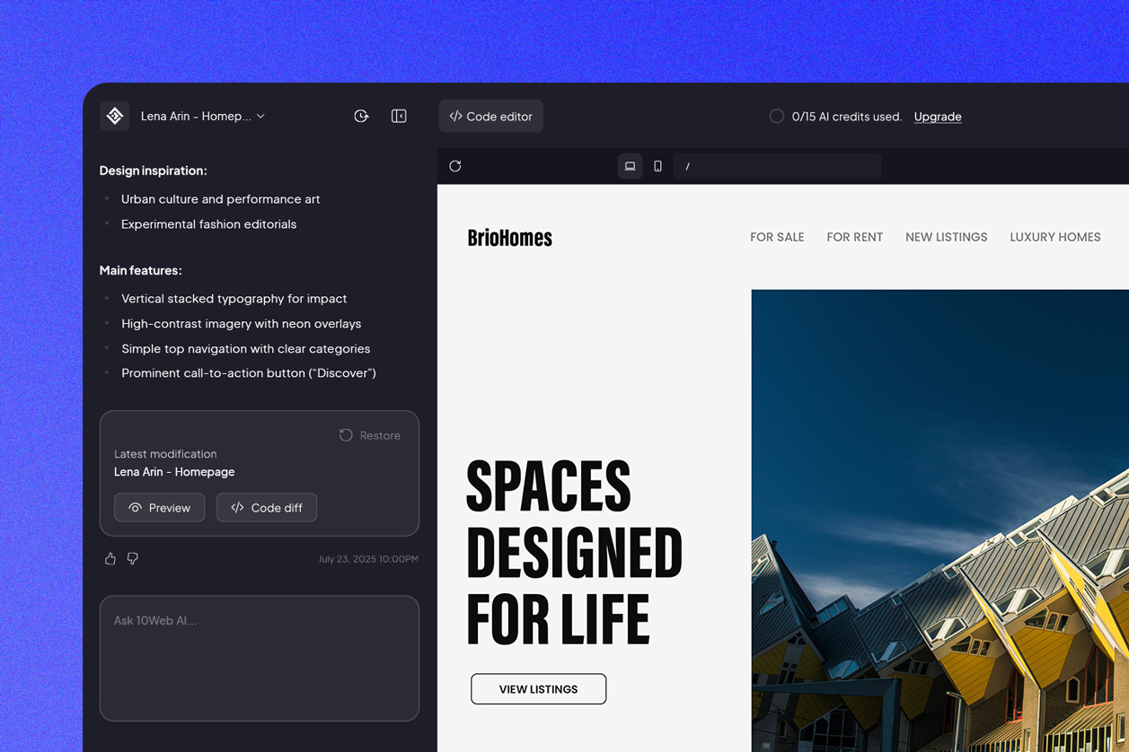Toggle between desktop and mobile preview
Image resolution: width=1129 pixels, height=752 pixels.
(643, 166)
